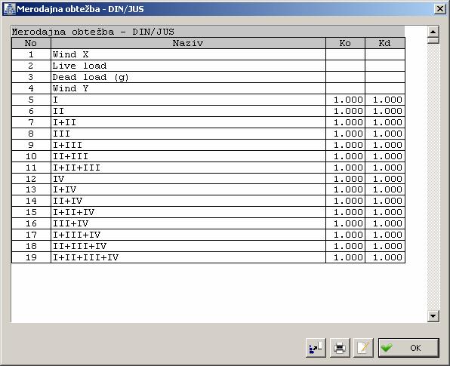Click the printer icon button

coord(340,348)
